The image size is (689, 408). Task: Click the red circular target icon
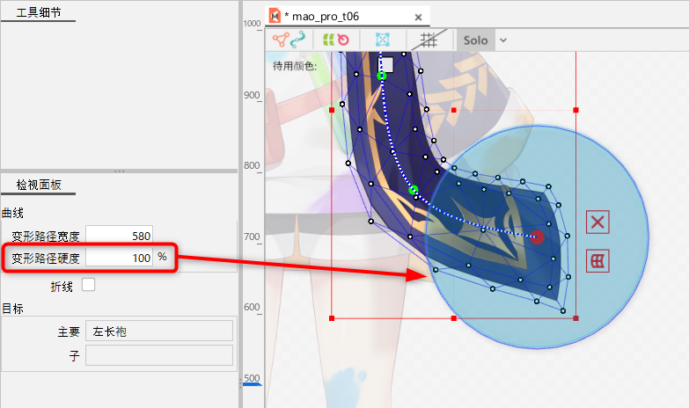(x=344, y=40)
